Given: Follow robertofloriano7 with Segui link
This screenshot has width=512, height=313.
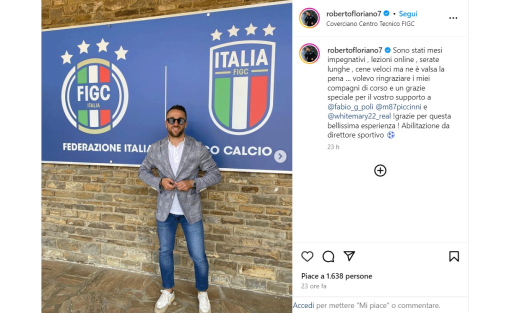Looking at the screenshot, I should 408,13.
